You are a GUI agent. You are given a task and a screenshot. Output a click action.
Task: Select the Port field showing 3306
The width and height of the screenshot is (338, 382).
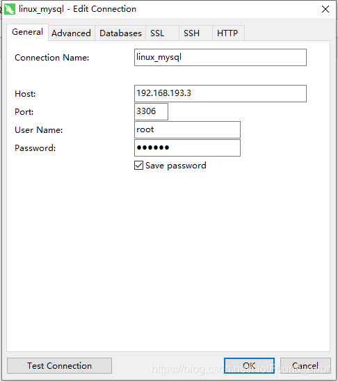[151, 111]
